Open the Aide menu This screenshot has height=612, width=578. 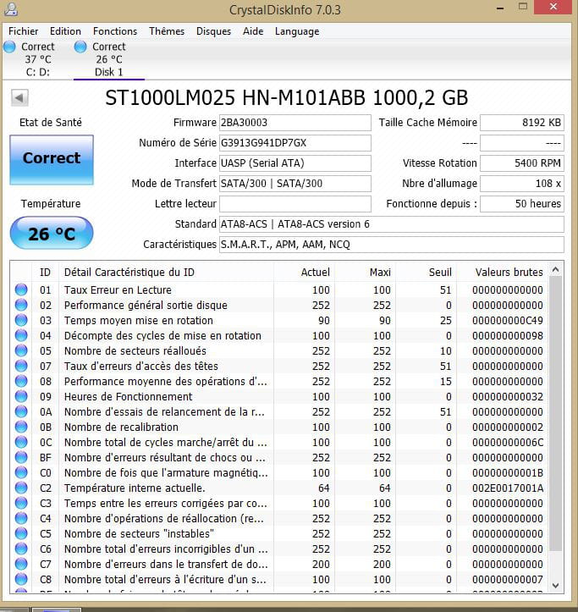pos(253,31)
